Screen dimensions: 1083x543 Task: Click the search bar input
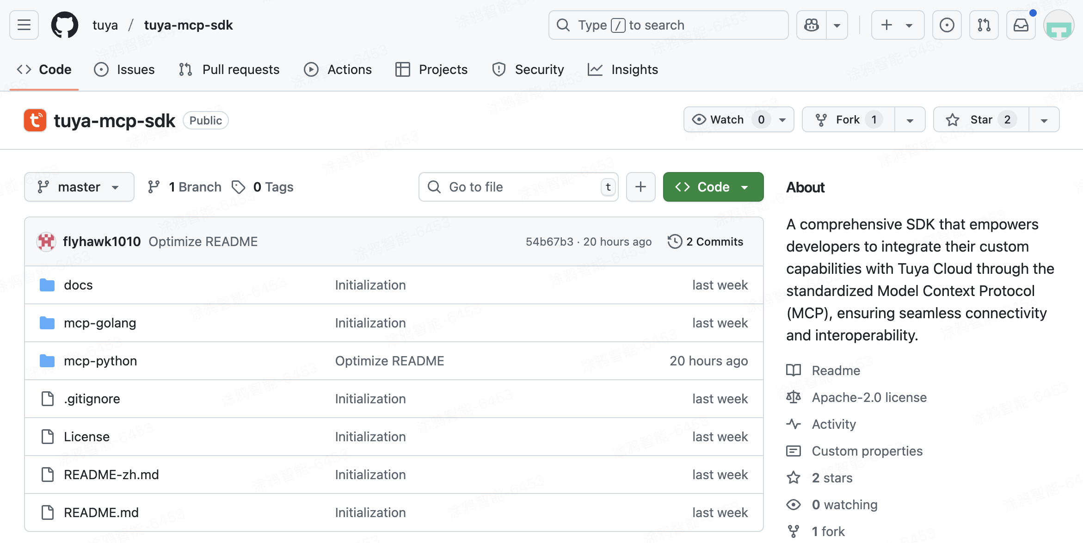668,25
